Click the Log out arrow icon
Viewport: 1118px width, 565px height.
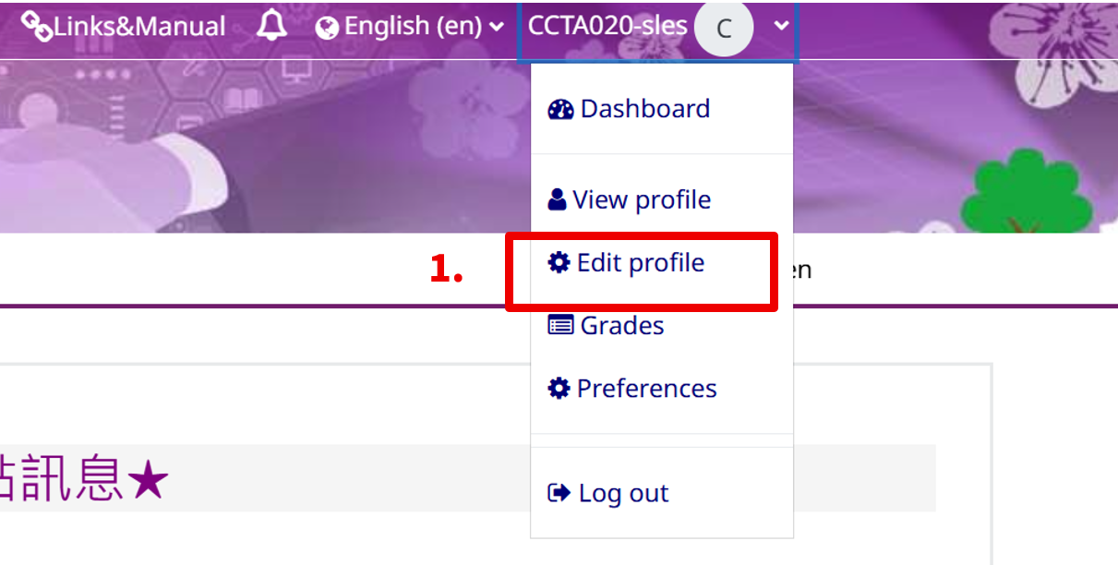(x=559, y=493)
